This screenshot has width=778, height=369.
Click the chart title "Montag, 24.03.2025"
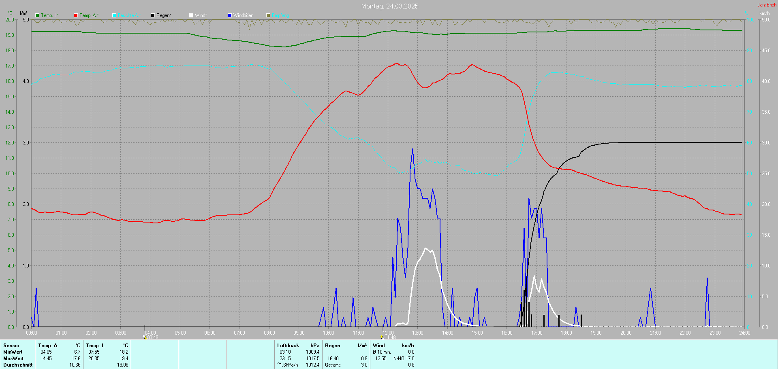pyautogui.click(x=390, y=6)
